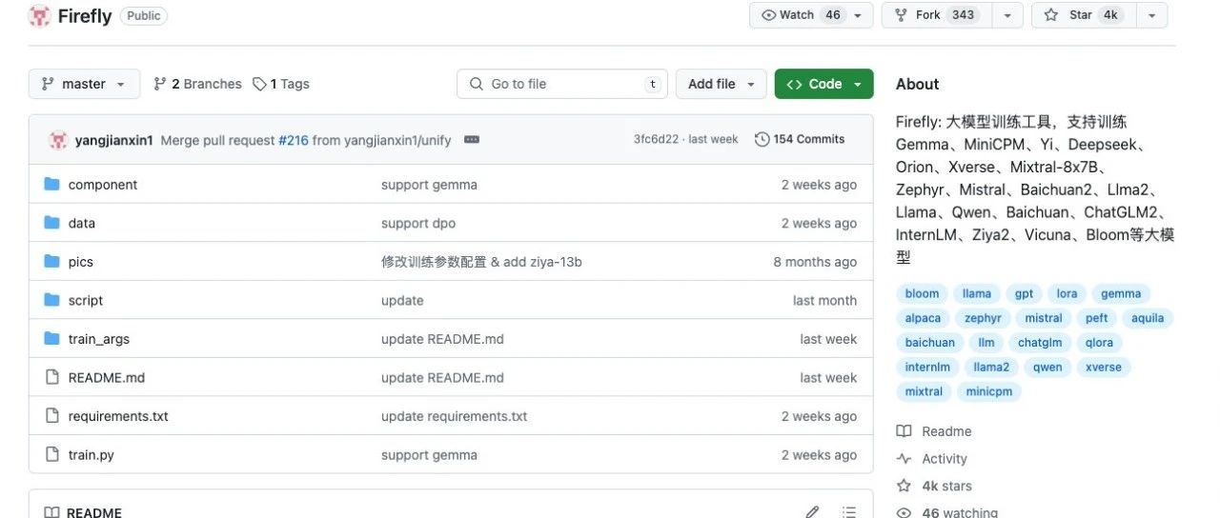Open pull request #216 link

(x=294, y=140)
